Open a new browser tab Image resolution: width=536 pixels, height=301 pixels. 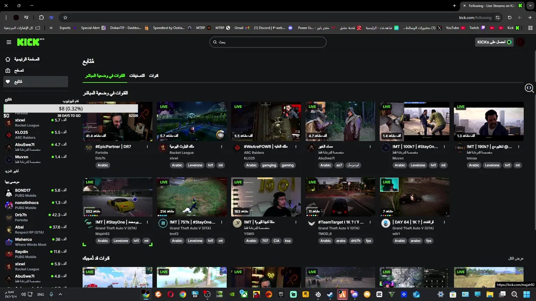(454, 5)
